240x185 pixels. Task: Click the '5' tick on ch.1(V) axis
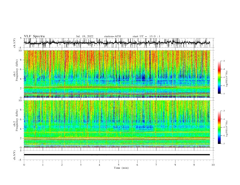coord(21,38)
